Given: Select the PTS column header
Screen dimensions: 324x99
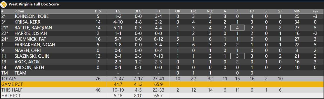Looking at the screenshot, I should coord(98,11).
